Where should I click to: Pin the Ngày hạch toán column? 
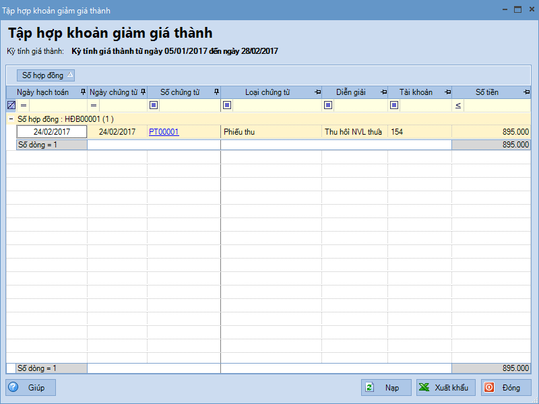(83, 92)
